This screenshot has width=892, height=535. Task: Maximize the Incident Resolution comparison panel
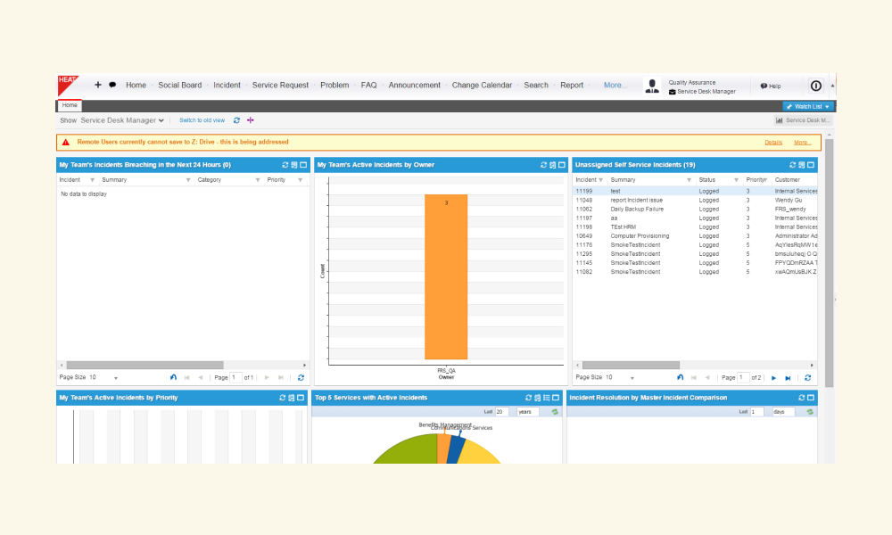tap(811, 398)
